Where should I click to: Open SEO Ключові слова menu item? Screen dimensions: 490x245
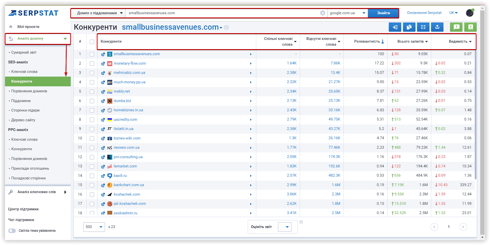[24, 72]
